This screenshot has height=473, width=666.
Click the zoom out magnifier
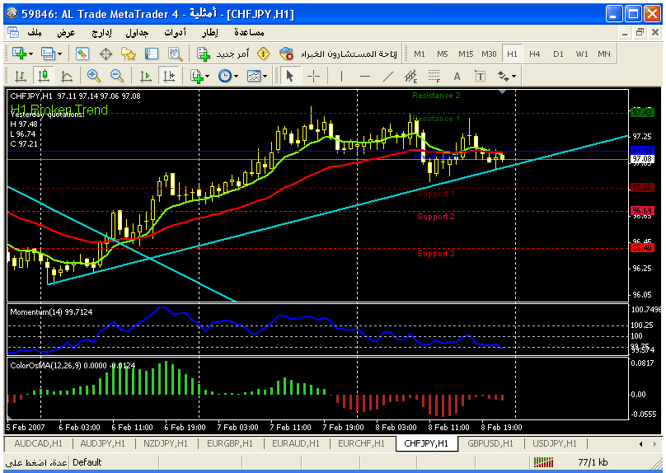pos(116,76)
